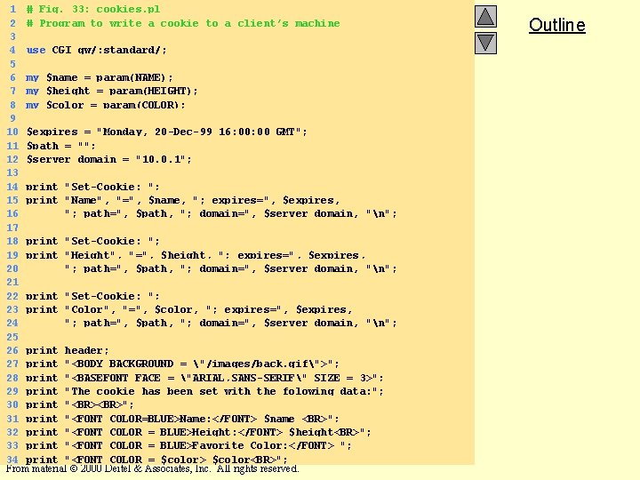
Task: Click 'The cookie has been set' line
Action: pos(204,391)
